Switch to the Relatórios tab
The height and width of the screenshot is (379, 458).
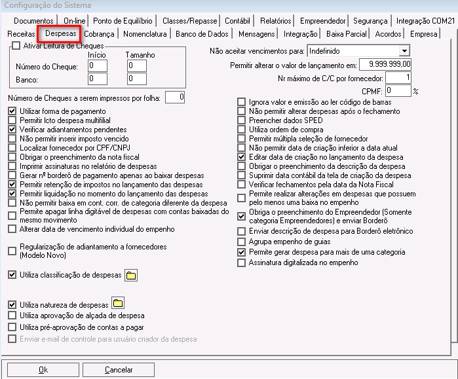coord(275,21)
